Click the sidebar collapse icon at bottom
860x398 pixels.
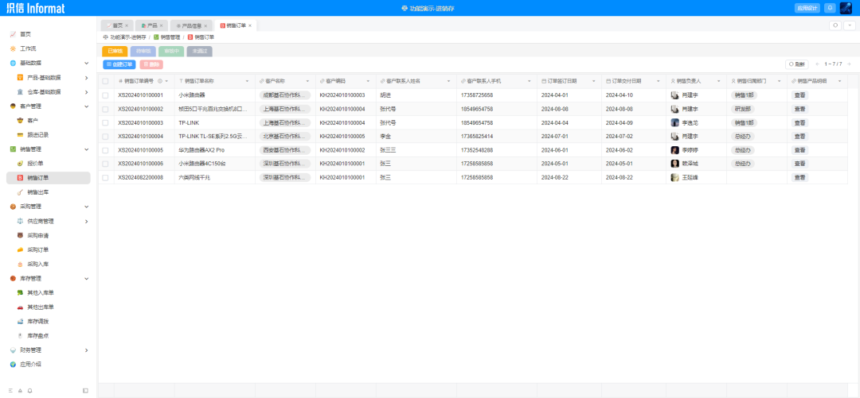(85, 390)
